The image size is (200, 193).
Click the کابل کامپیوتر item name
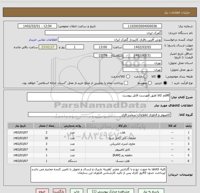(122, 150)
